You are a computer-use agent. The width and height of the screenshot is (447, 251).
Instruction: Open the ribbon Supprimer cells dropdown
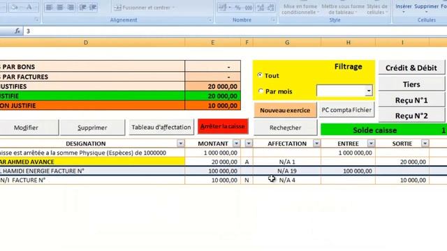click(426, 8)
